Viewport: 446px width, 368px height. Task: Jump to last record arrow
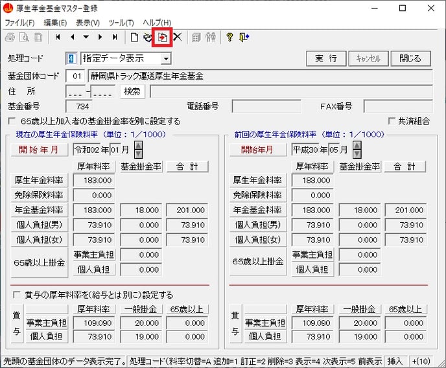115,37
